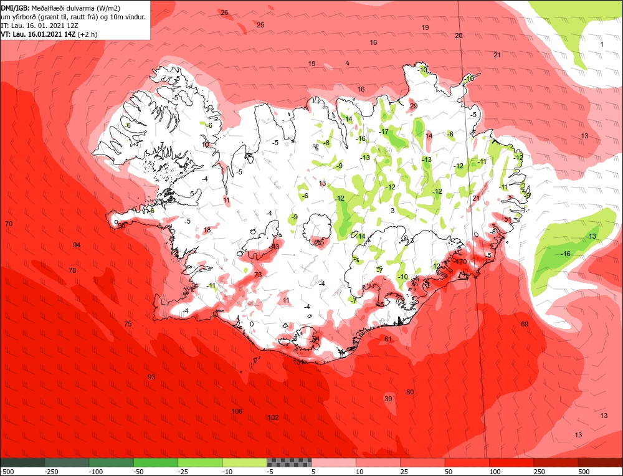Select the legend swatch between -250 and -100
This screenshot has width=623, height=476.
(x=67, y=462)
